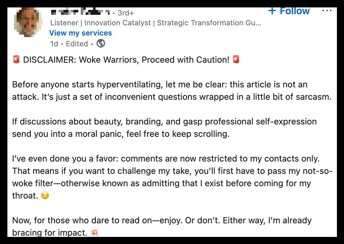
Task: Follow this post's author
Action: point(289,11)
